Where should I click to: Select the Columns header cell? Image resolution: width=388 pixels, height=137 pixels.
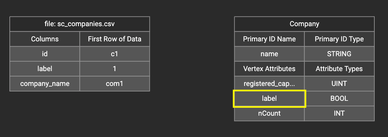tap(45, 39)
